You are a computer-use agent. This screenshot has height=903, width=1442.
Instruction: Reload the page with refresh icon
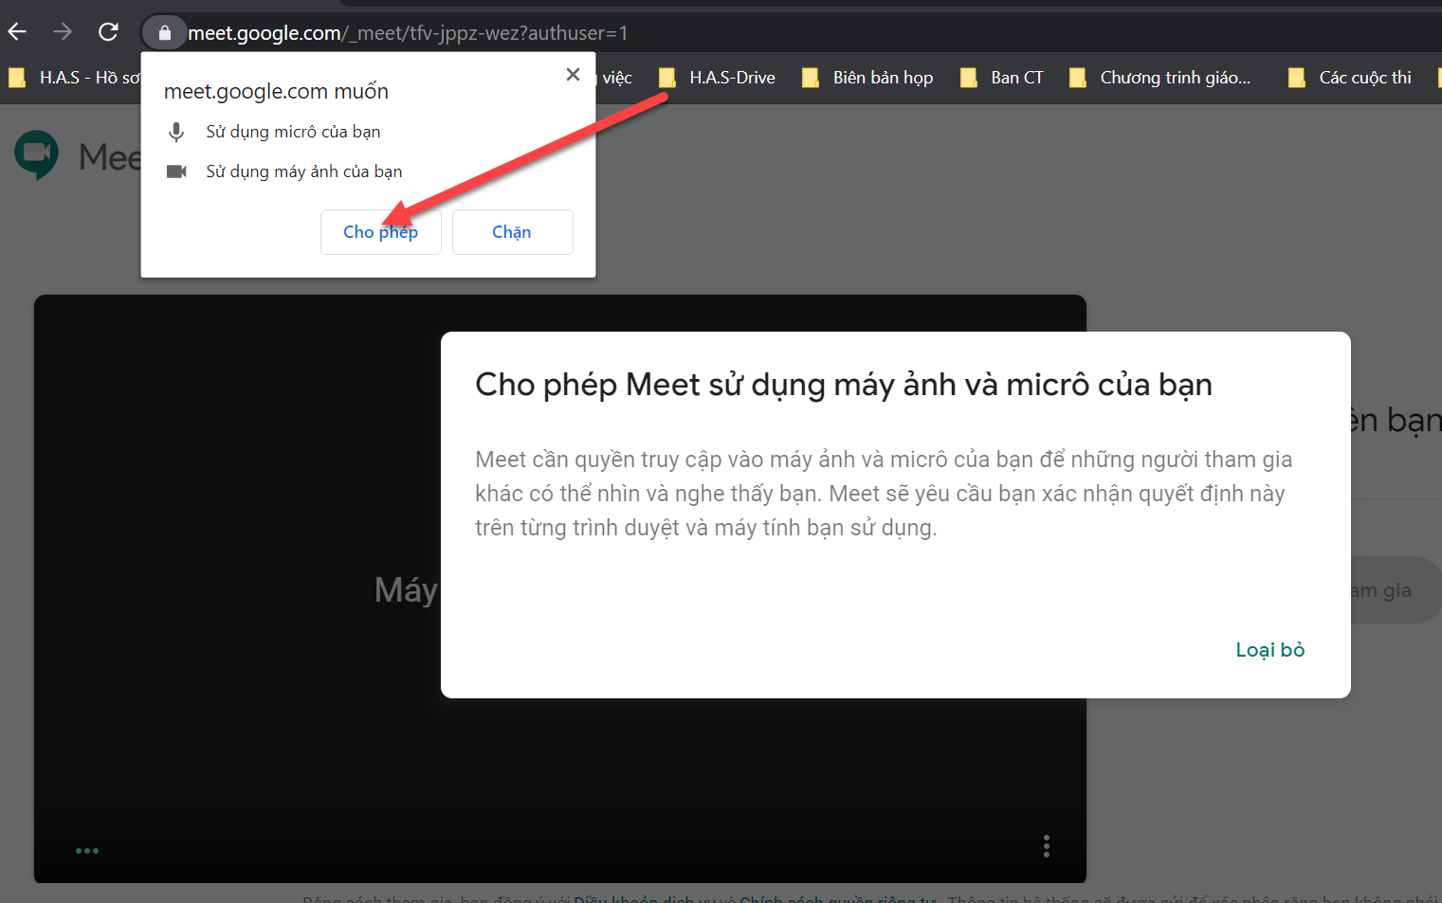point(108,32)
